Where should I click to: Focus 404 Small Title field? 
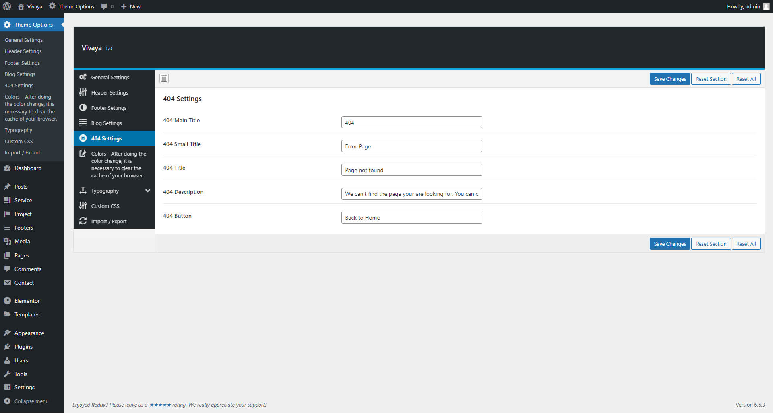point(411,146)
